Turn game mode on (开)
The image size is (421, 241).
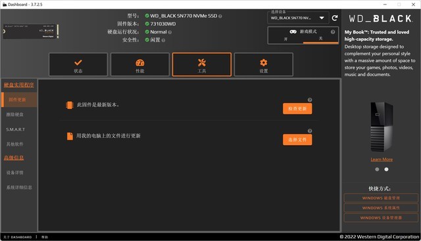(x=285, y=39)
